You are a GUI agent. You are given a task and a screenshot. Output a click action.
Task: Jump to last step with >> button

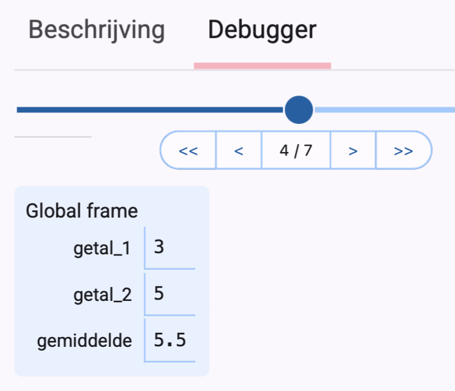click(403, 150)
